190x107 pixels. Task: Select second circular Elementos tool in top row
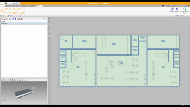point(10,9)
